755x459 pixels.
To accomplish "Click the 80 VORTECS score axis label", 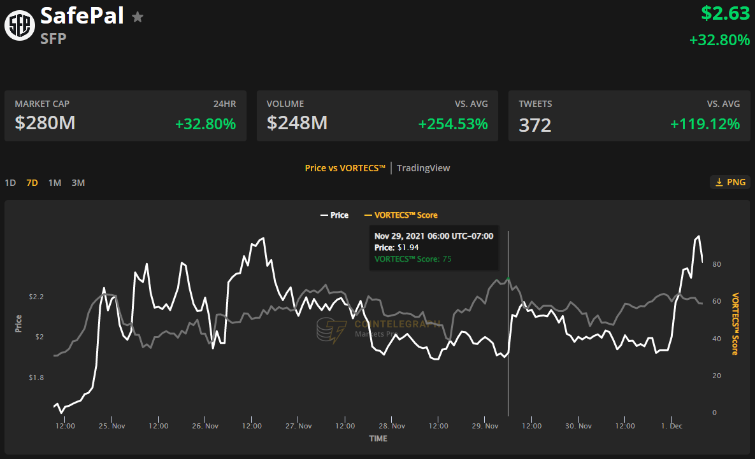I will [x=717, y=264].
